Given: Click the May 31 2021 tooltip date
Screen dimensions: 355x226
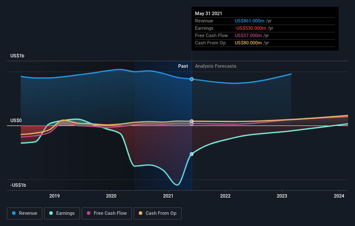Looking at the screenshot, I should click(208, 13).
